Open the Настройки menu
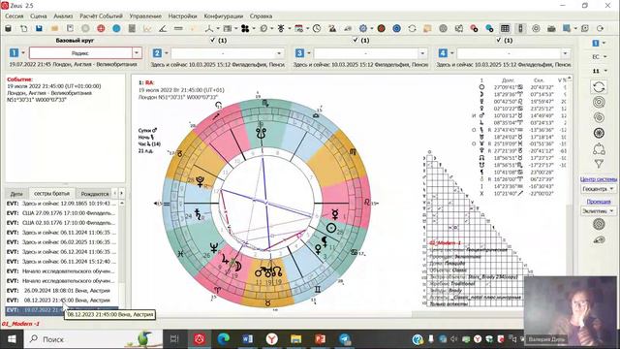Image resolution: width=620 pixels, height=349 pixels. [x=182, y=16]
